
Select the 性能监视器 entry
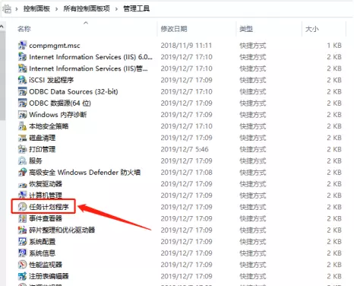pyautogui.click(x=46, y=265)
